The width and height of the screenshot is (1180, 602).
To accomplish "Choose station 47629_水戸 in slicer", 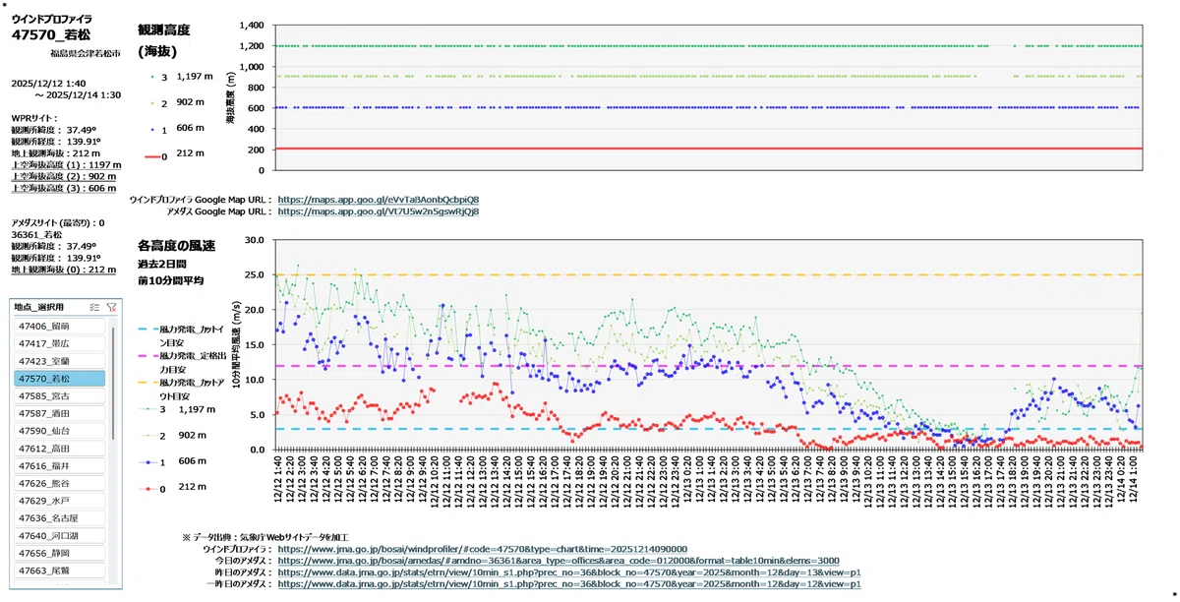I will coord(60,501).
